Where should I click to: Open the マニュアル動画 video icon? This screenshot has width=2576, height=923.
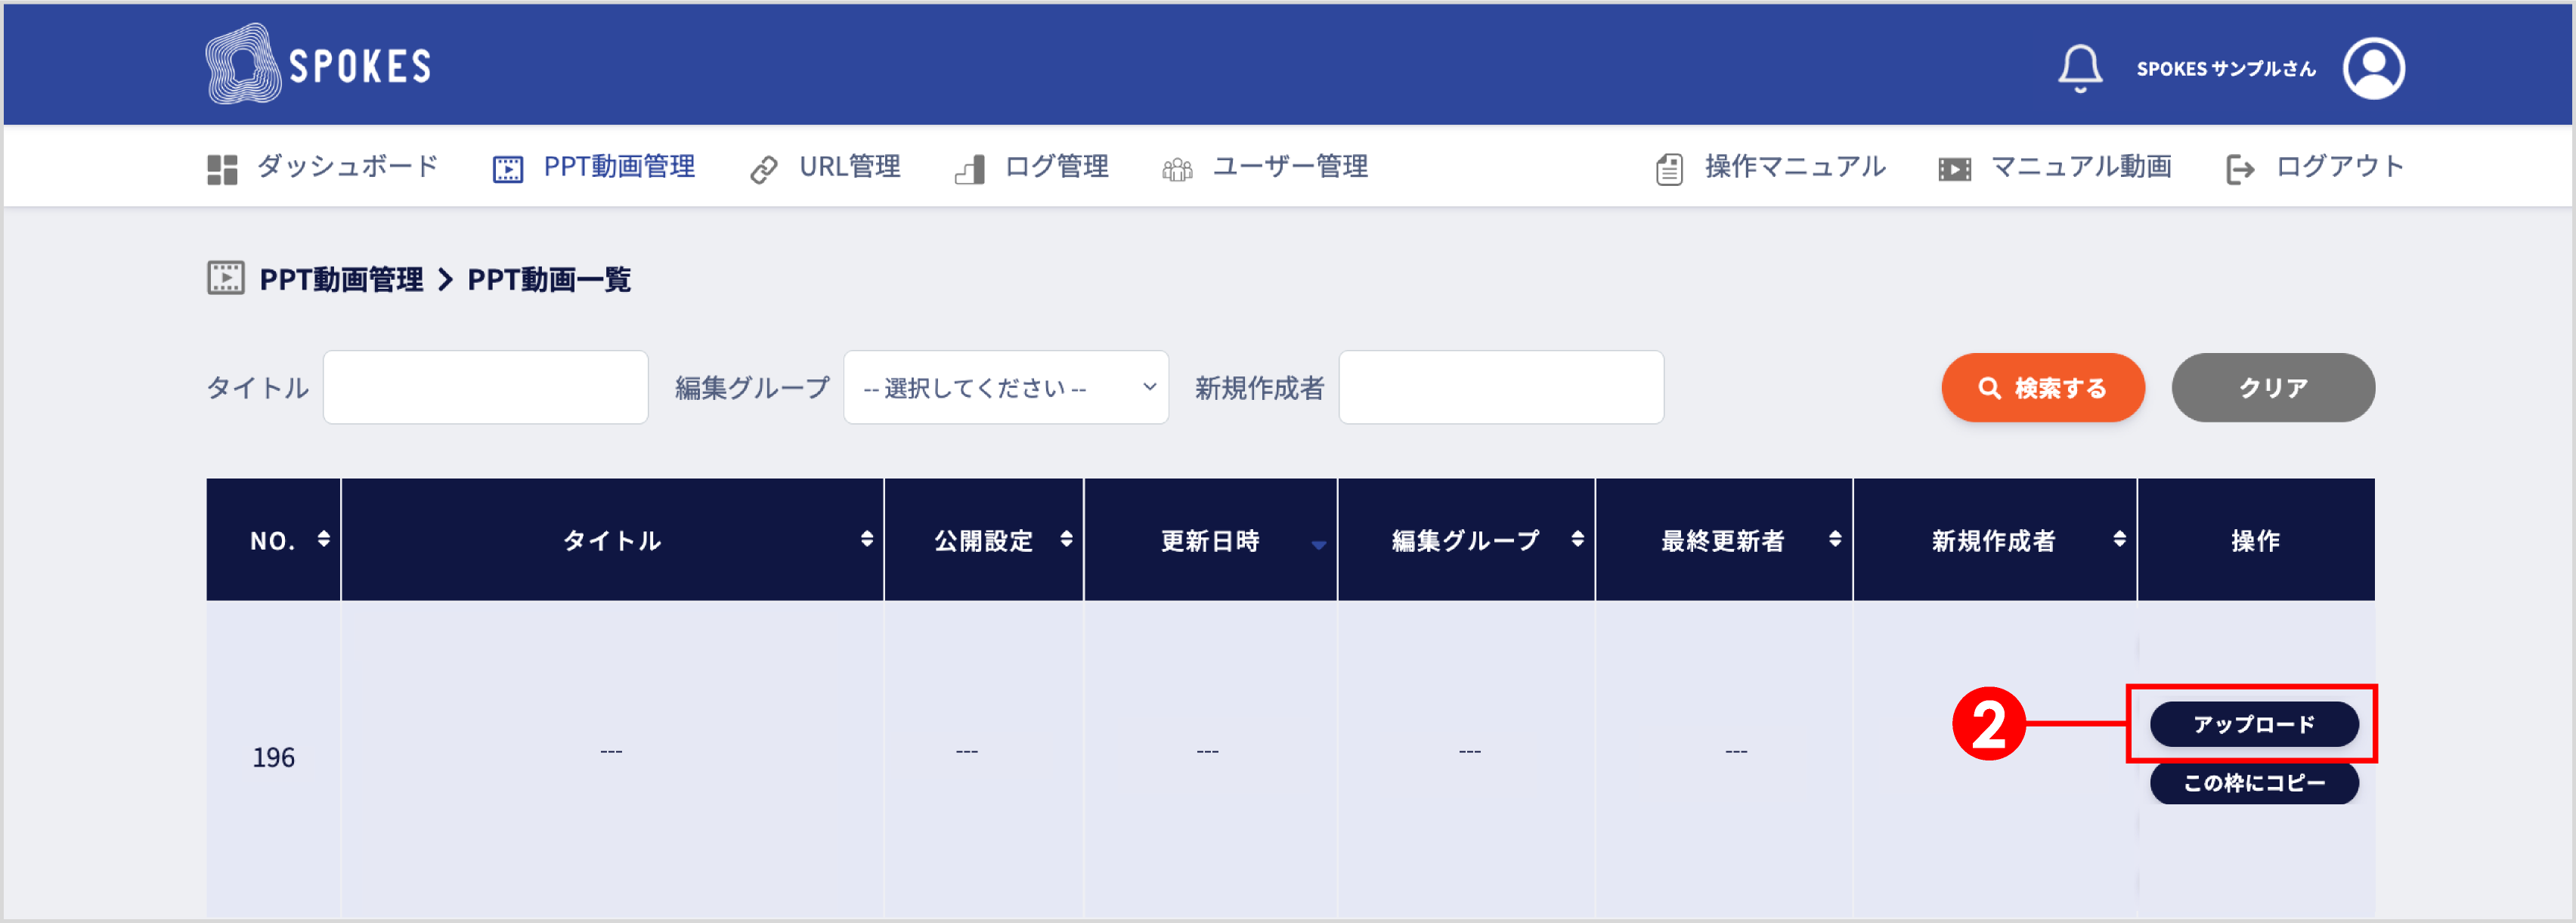1953,167
